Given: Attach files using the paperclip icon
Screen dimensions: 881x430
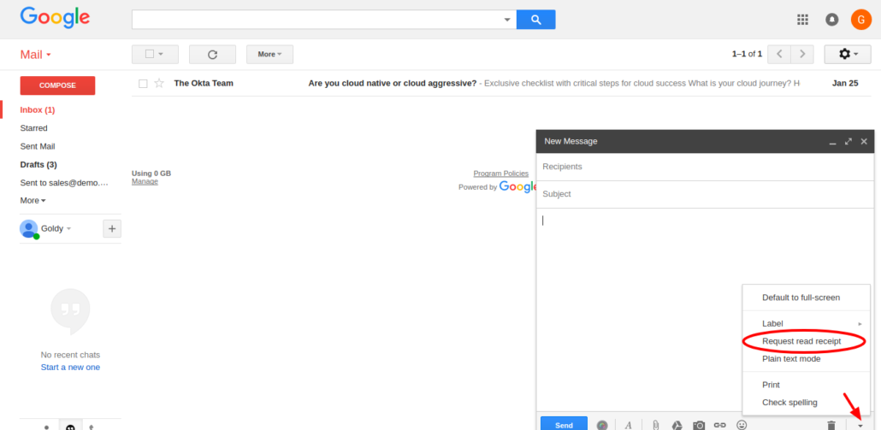Looking at the screenshot, I should 655,425.
